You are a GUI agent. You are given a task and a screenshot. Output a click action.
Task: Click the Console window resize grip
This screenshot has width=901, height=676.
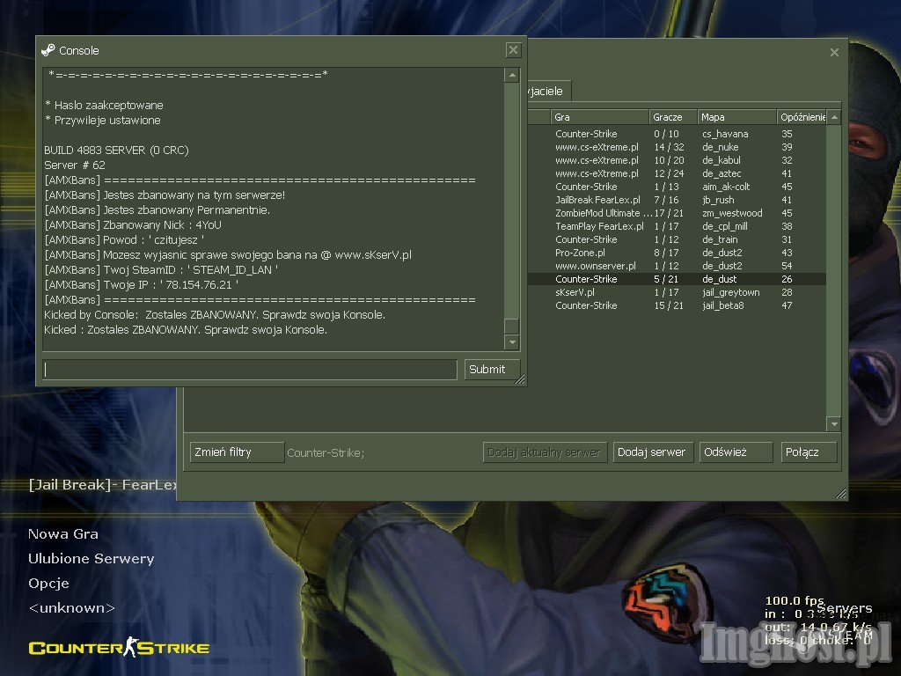click(520, 378)
